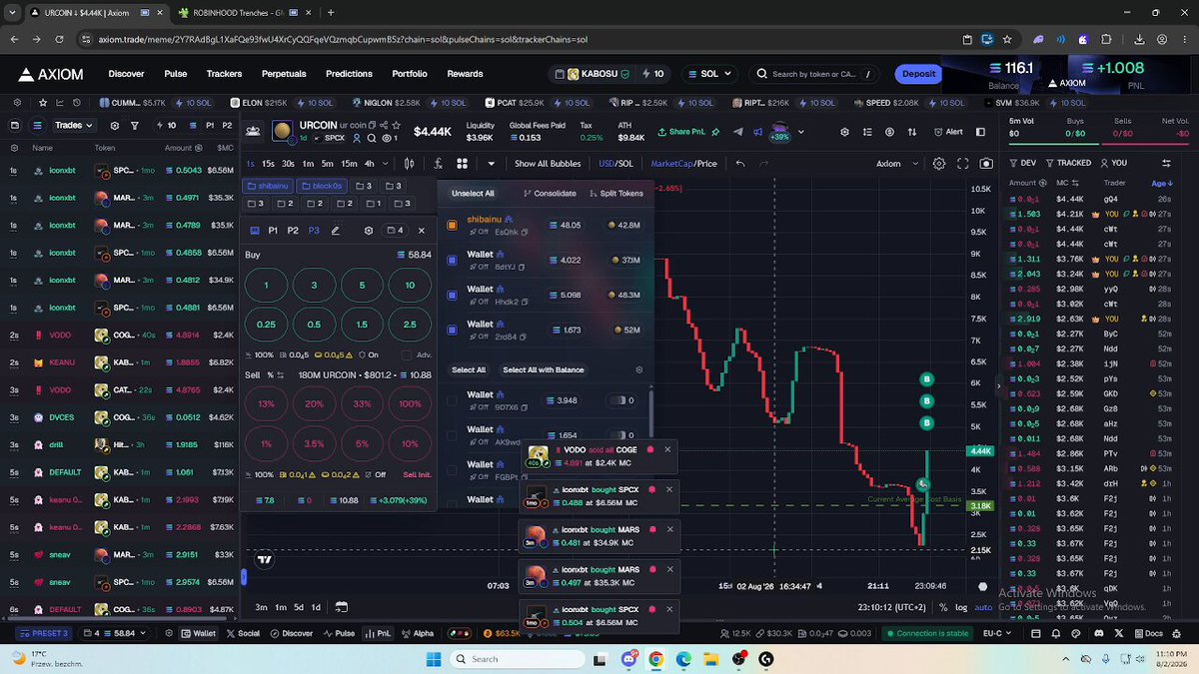
Task: Click the Deposit button
Action: click(918, 74)
